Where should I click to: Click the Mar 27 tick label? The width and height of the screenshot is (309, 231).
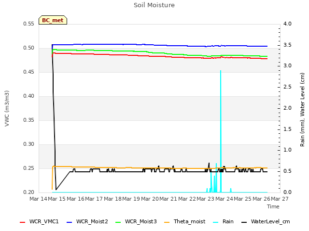[280, 199]
